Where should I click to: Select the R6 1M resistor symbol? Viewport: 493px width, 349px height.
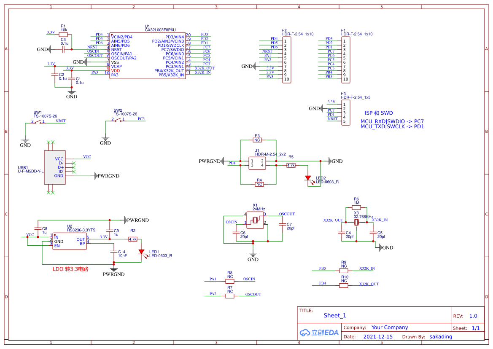coord(356,207)
